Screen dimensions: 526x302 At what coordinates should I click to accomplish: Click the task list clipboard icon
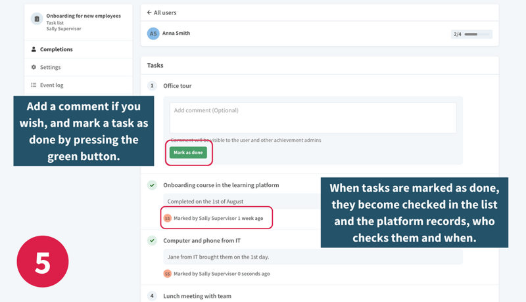click(37, 19)
